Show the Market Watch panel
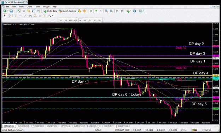221x133 pixels. (x=19, y=11)
